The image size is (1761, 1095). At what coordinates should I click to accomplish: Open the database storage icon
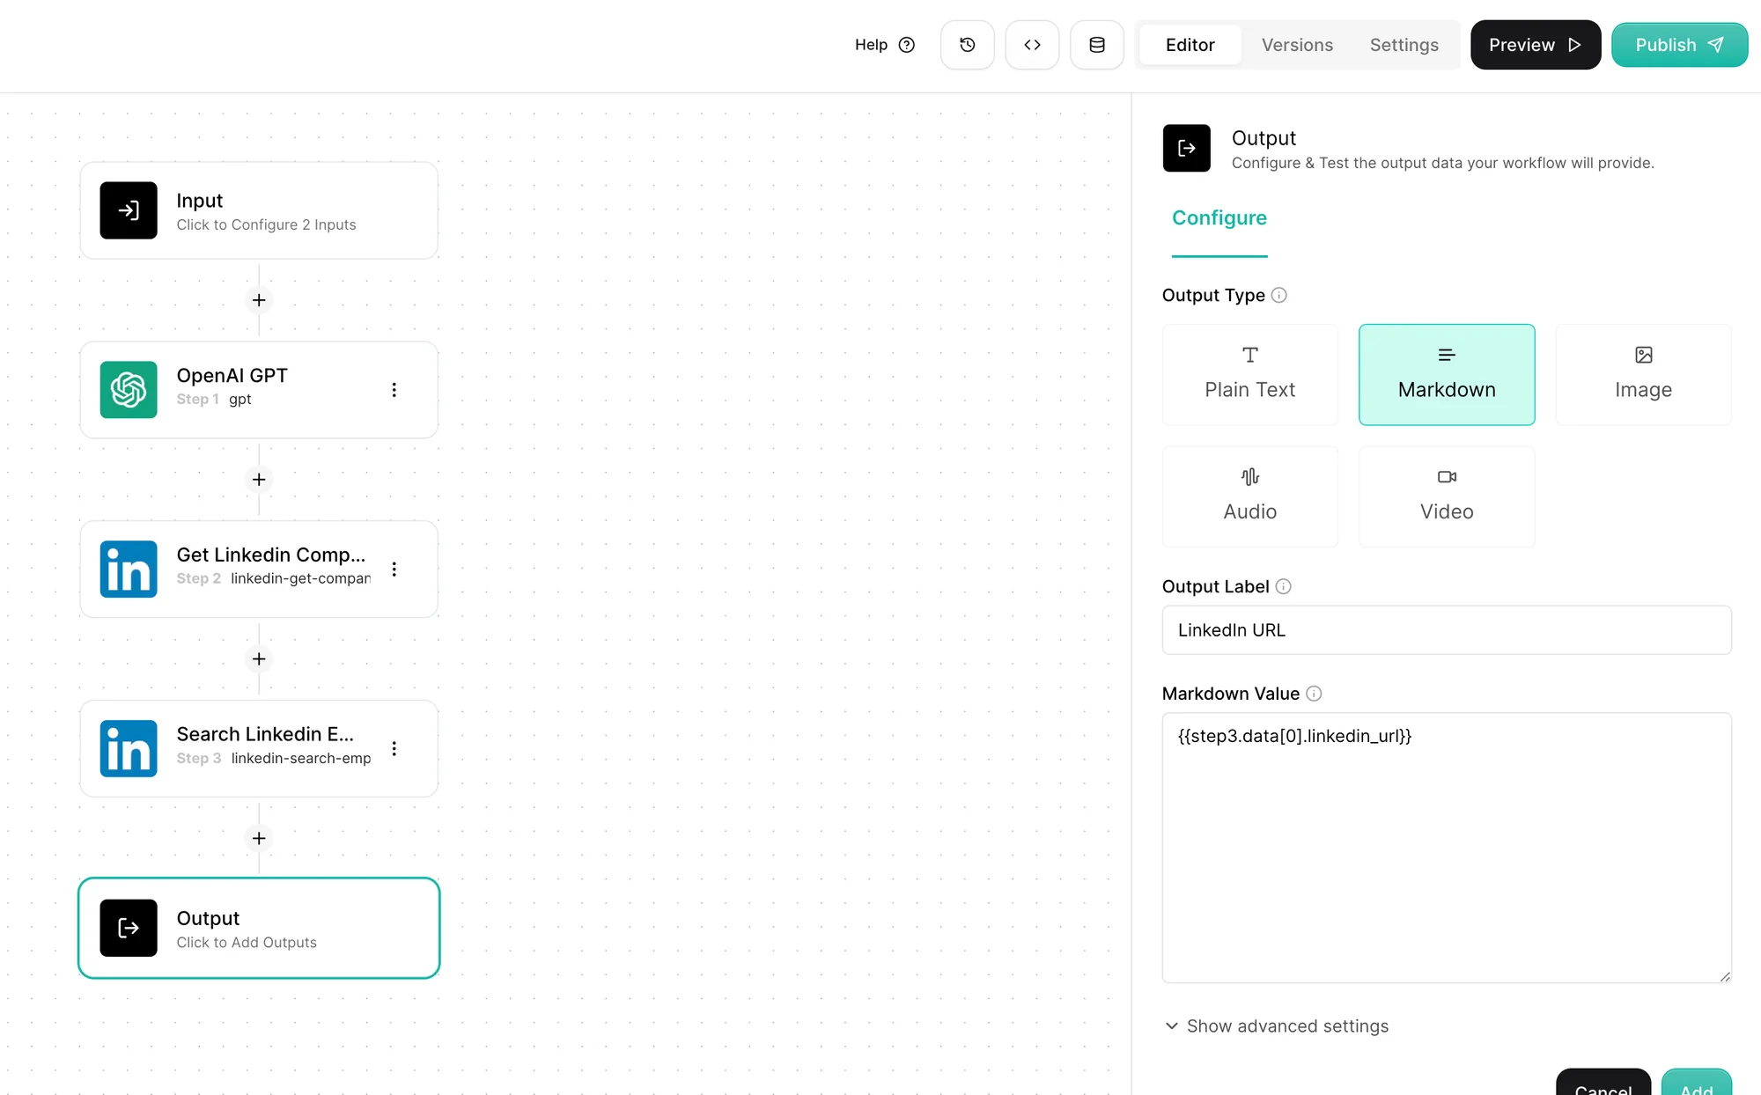(1096, 45)
